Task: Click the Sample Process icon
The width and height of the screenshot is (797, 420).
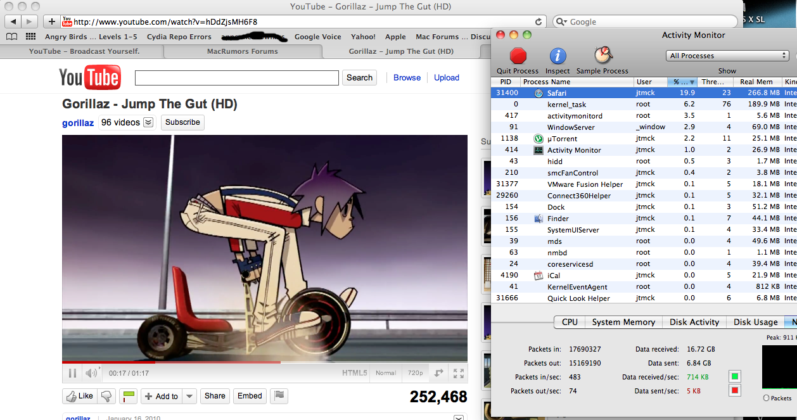Action: pos(602,55)
